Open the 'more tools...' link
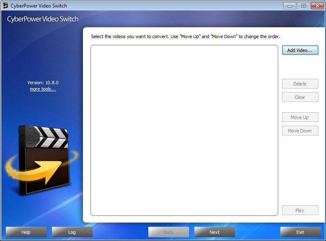Viewport: 326px width, 241px height. [43, 89]
